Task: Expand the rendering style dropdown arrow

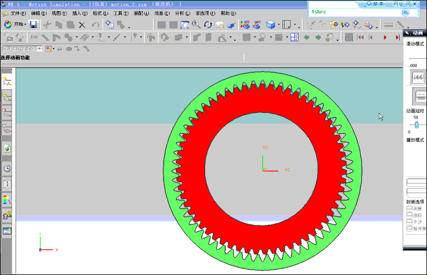Action: pos(279,25)
